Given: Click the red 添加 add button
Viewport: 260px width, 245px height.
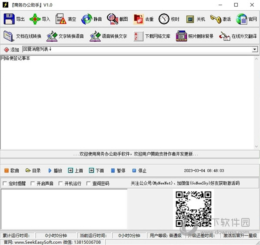Looking at the screenshot, I should coord(11,50).
